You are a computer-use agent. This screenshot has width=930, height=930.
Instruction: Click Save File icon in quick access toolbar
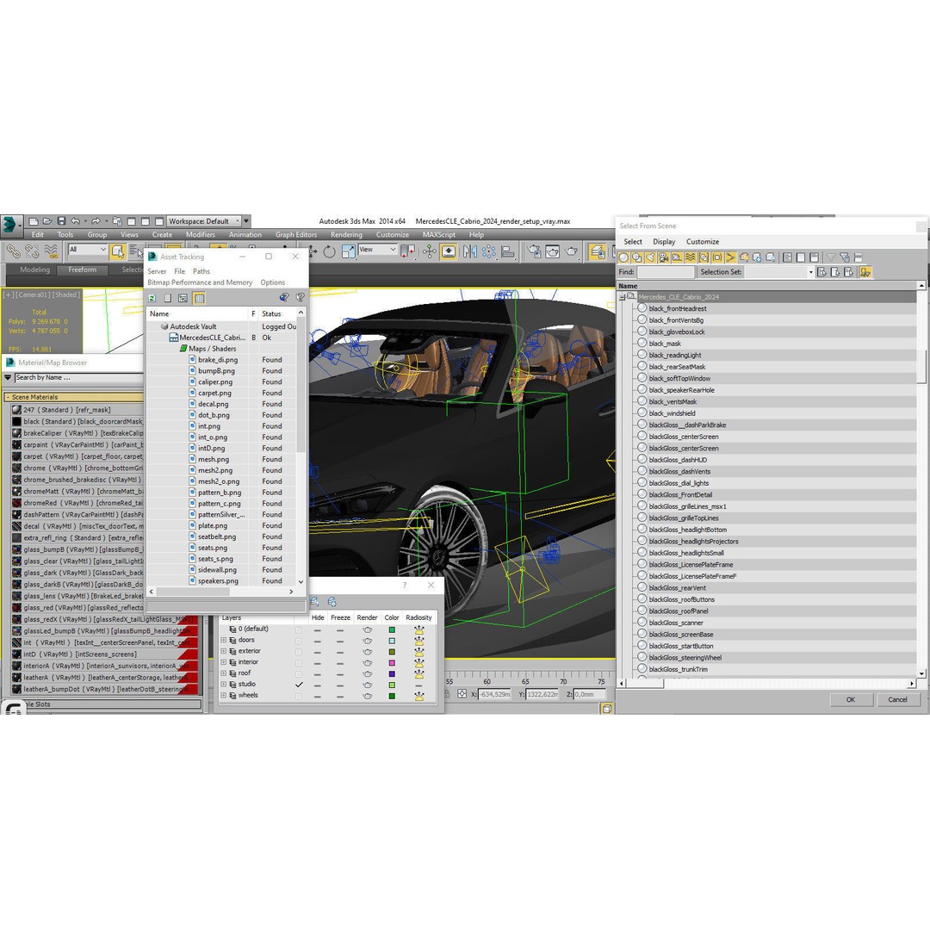point(61,221)
